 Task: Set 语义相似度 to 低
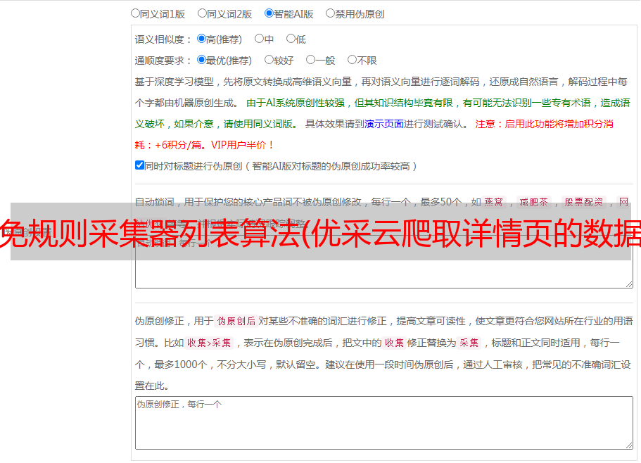coord(291,39)
